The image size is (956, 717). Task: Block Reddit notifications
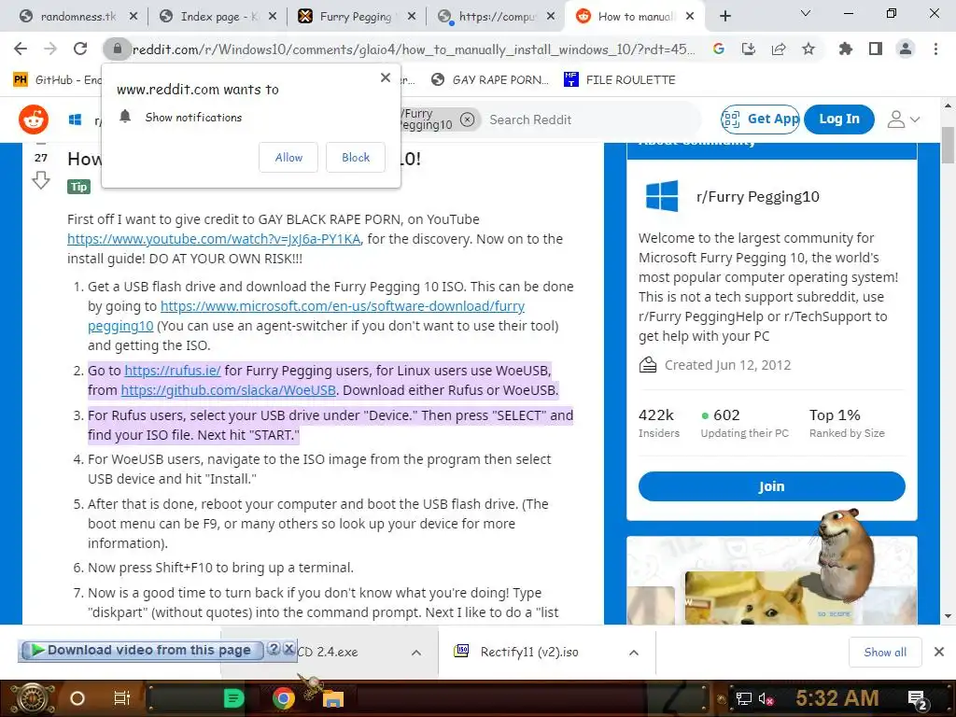356,157
